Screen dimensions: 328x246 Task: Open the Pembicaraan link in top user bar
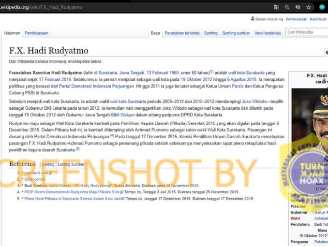(297, 19)
